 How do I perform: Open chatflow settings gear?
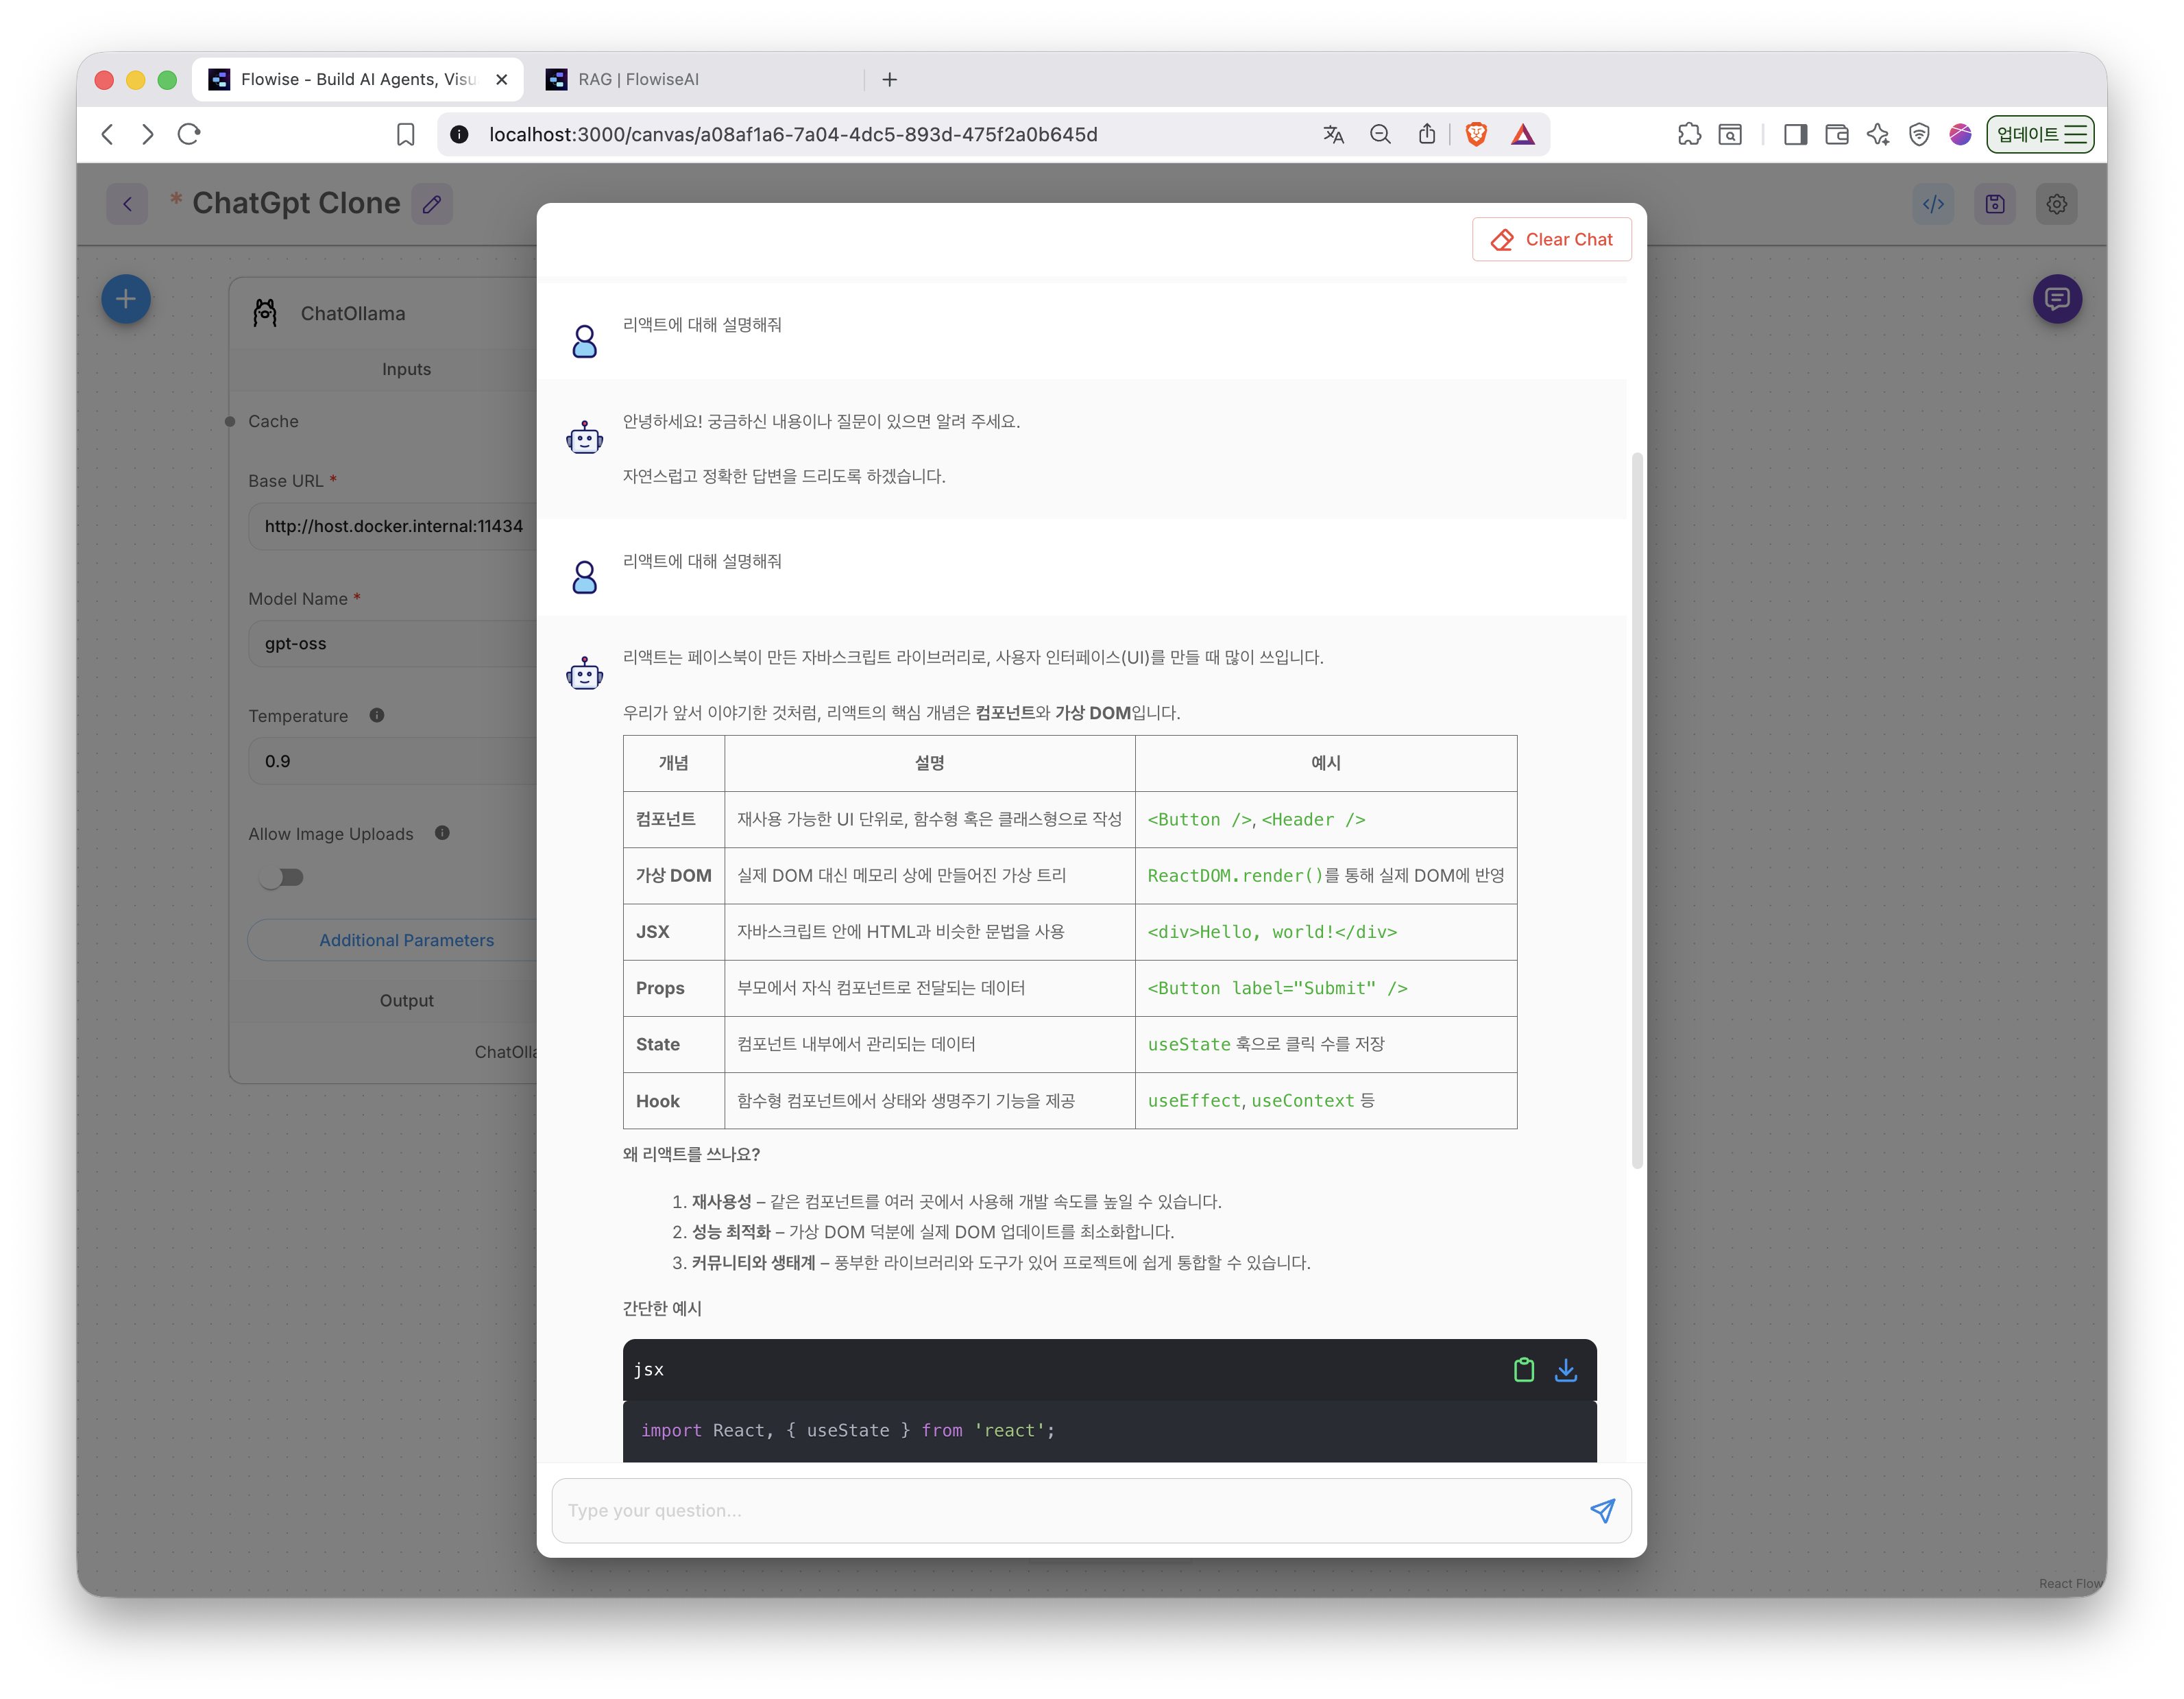(2056, 204)
